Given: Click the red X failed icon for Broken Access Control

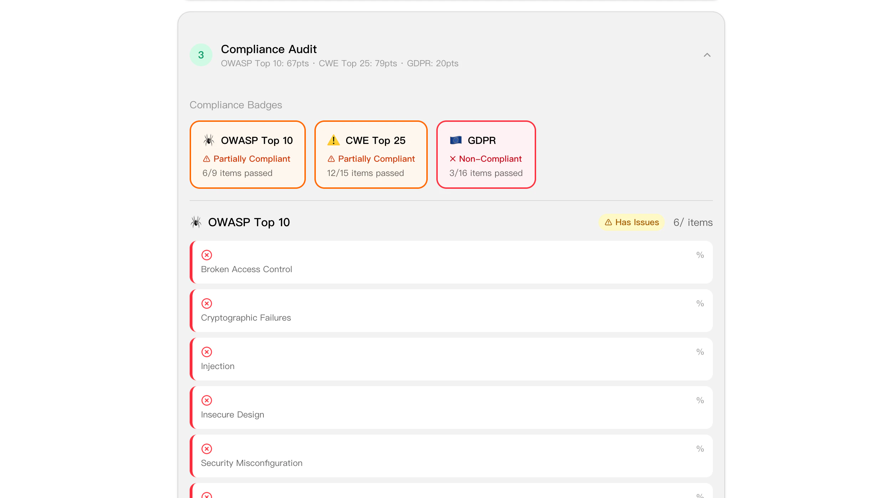Looking at the screenshot, I should click(207, 255).
